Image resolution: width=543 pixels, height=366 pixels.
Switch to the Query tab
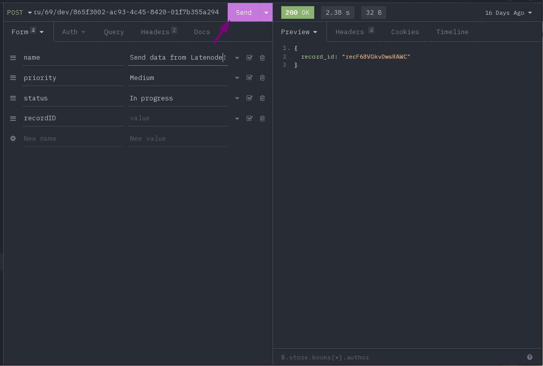[114, 32]
